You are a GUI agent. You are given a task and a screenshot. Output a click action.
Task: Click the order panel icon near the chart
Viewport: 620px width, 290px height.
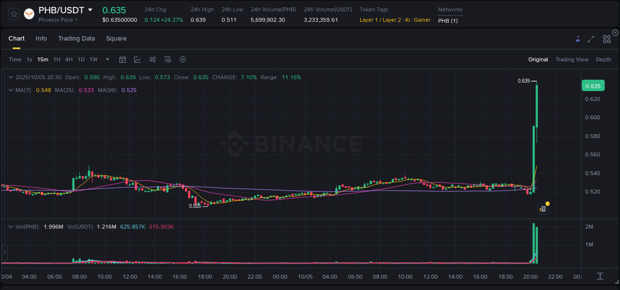coord(542,208)
